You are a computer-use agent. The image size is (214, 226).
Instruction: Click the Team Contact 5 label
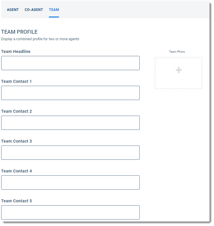pyautogui.click(x=16, y=201)
